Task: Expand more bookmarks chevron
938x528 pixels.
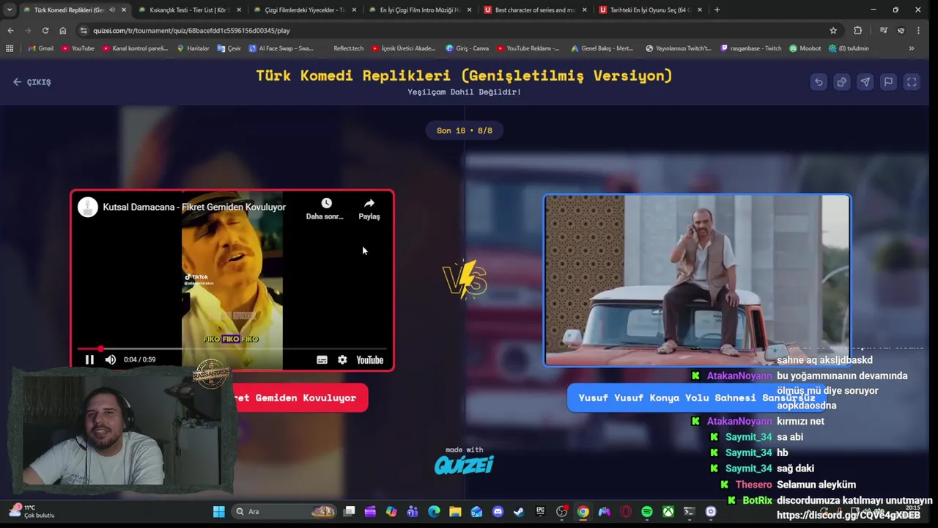Action: click(912, 48)
